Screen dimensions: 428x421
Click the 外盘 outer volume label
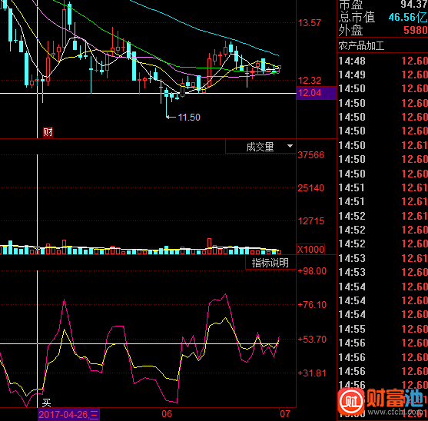tap(350, 30)
